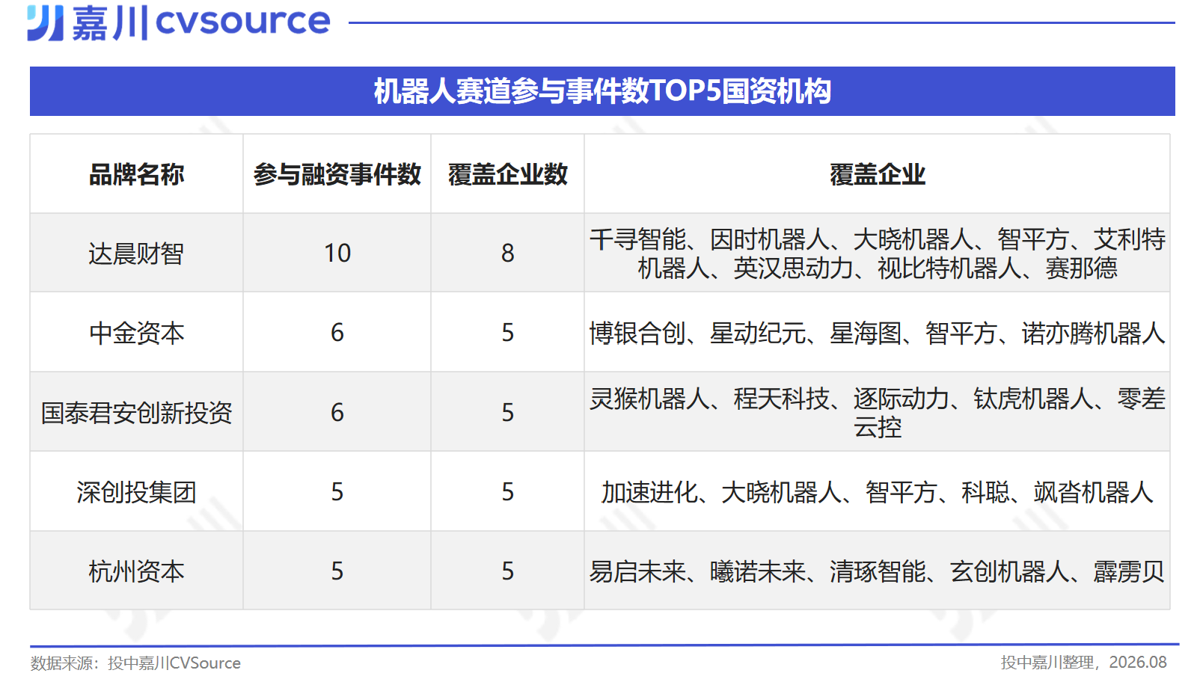Click the 覆盖企业 column header
Image resolution: width=1200 pixels, height=685 pixels.
878,174
